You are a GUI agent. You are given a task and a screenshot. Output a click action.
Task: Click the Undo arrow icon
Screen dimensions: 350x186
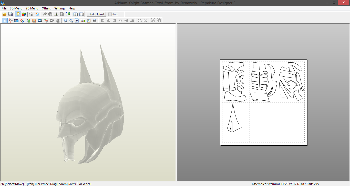pos(52,20)
